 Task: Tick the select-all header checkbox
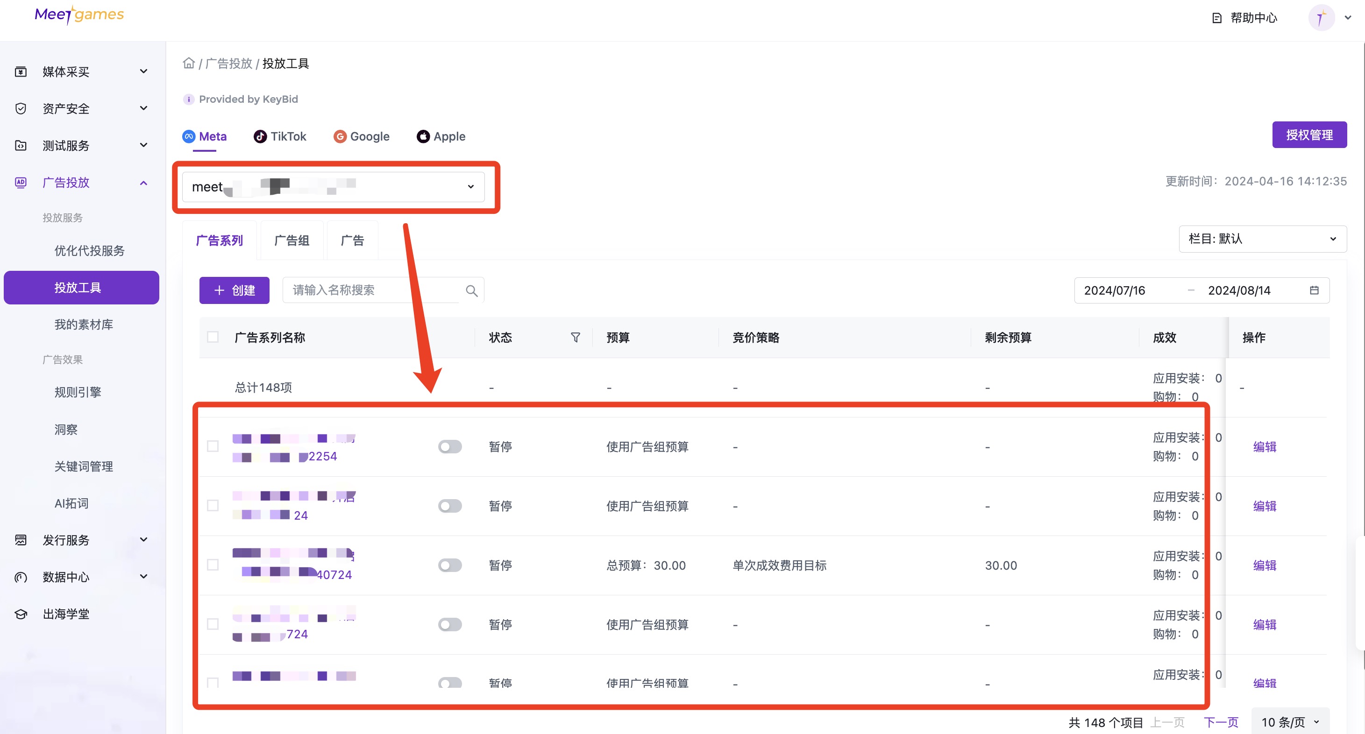(213, 337)
